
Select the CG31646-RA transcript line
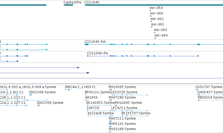(x=154, y=44)
